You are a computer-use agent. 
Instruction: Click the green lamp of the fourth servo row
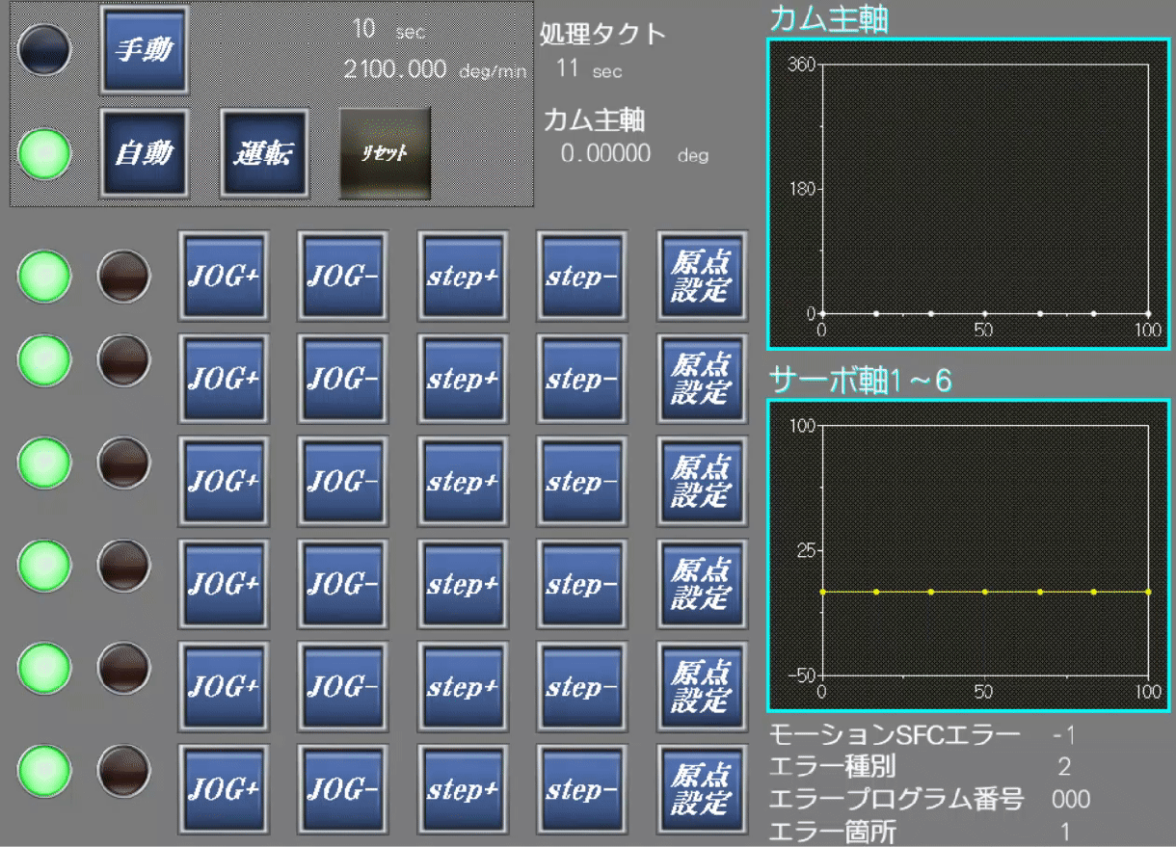point(44,565)
